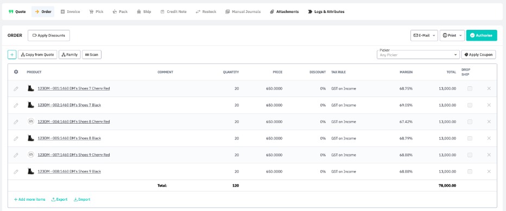This screenshot has width=506, height=211.
Task: Expand the Print dropdown
Action: (452, 35)
